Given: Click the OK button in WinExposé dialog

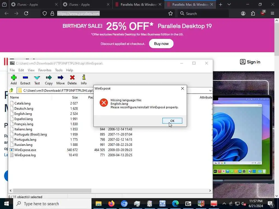Looking at the screenshot, I should tap(172, 121).
